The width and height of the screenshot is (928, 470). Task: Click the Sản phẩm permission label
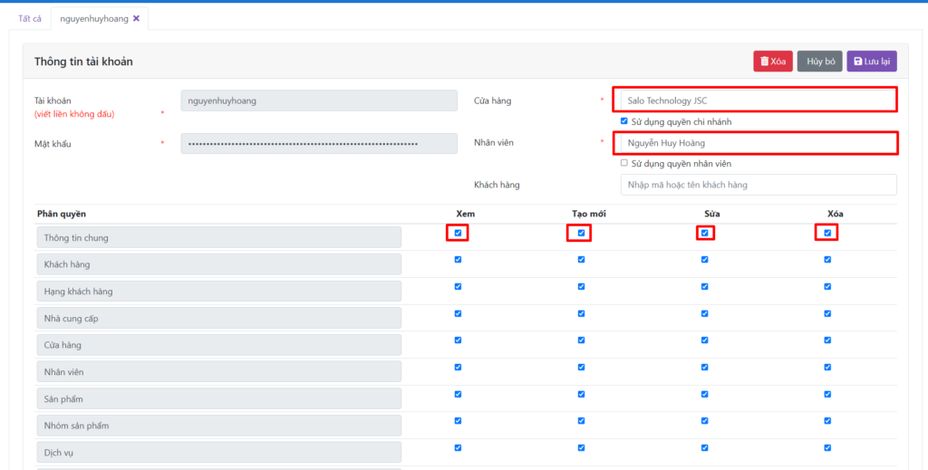pyautogui.click(x=219, y=398)
